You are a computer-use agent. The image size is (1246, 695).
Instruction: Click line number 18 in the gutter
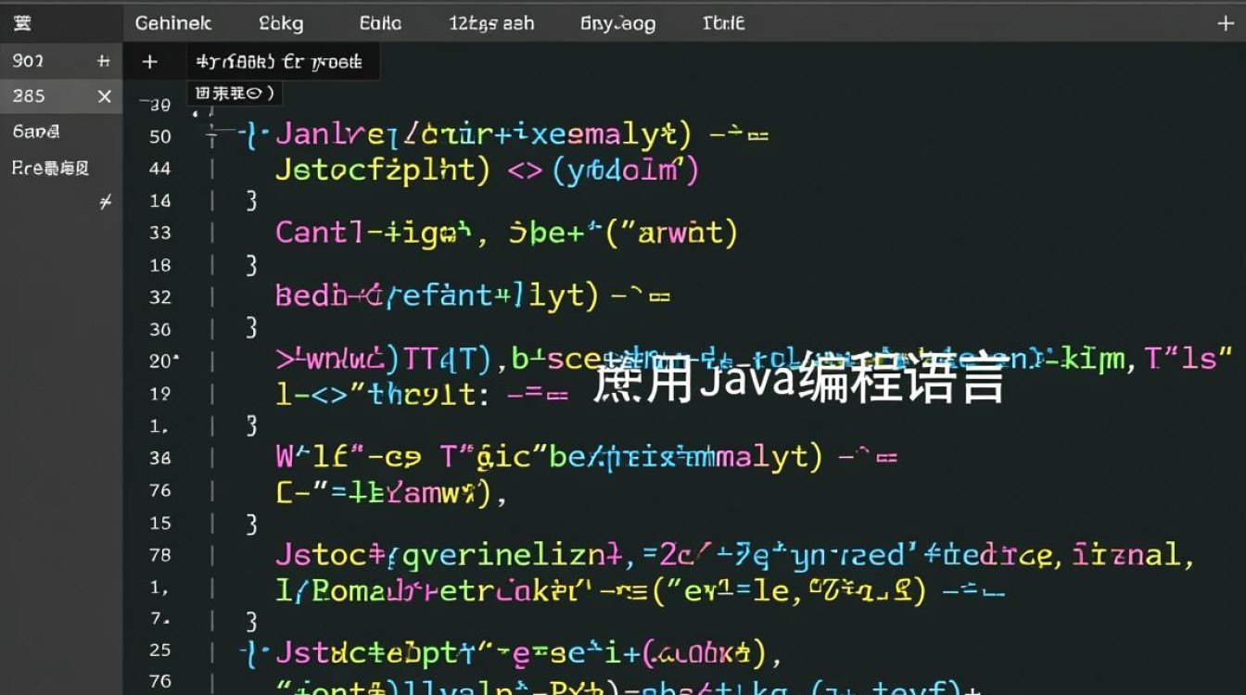click(160, 265)
